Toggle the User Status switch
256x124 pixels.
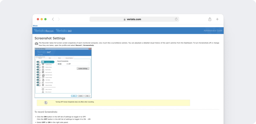pyautogui.click(x=38, y=80)
